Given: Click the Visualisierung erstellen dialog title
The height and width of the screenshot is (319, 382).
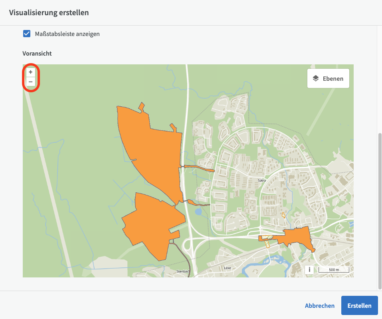Looking at the screenshot, I should click(49, 12).
